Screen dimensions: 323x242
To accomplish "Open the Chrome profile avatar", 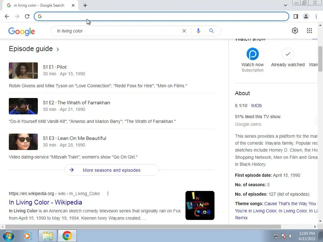I will click(x=306, y=16).
